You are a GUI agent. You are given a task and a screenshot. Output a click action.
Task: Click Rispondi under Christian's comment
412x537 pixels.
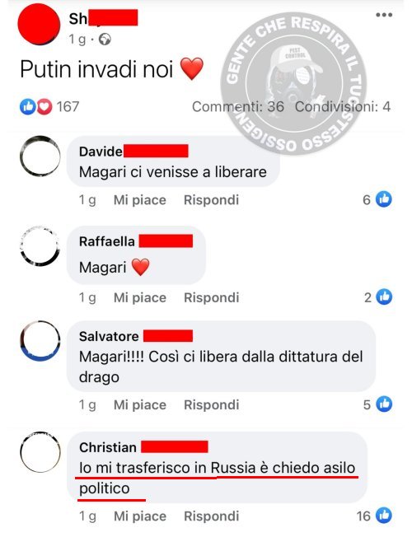click(211, 516)
